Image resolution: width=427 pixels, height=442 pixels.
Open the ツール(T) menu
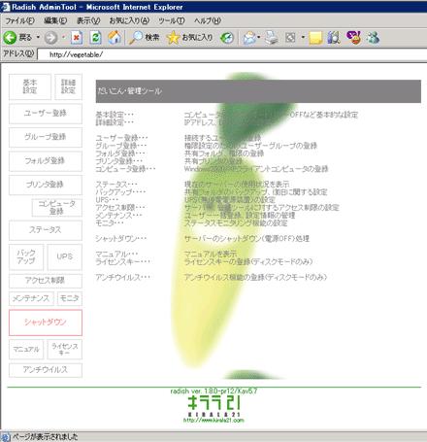[x=172, y=21]
